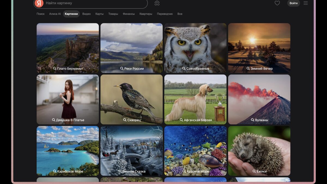Open favorites heart icon
Viewport: 327px width, 184px height.
pyautogui.click(x=277, y=3)
